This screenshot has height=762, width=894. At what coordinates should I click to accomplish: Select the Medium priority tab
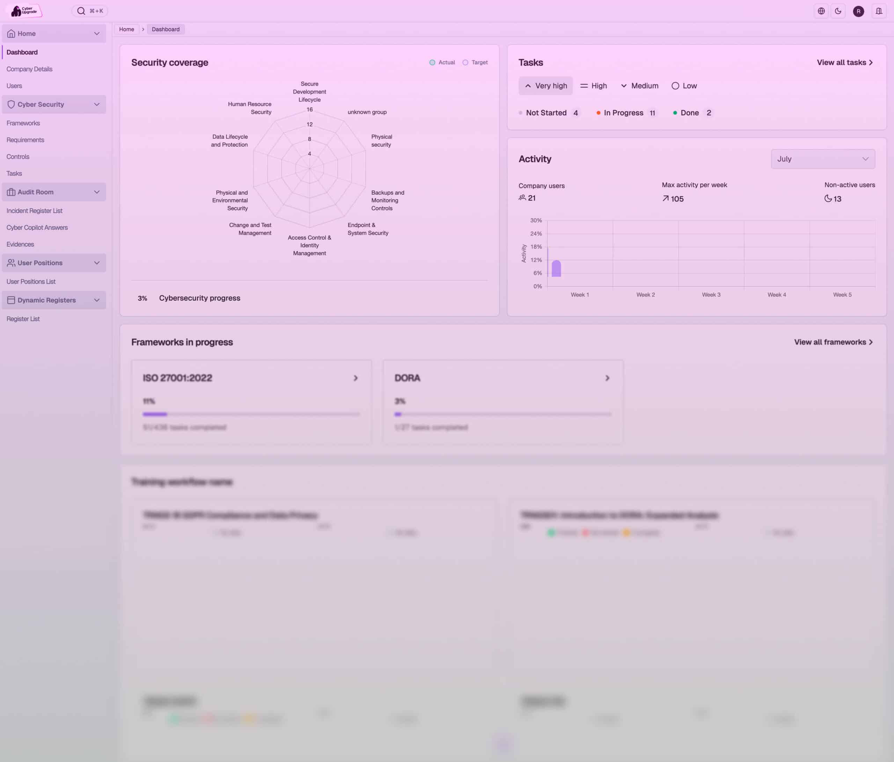tap(639, 86)
